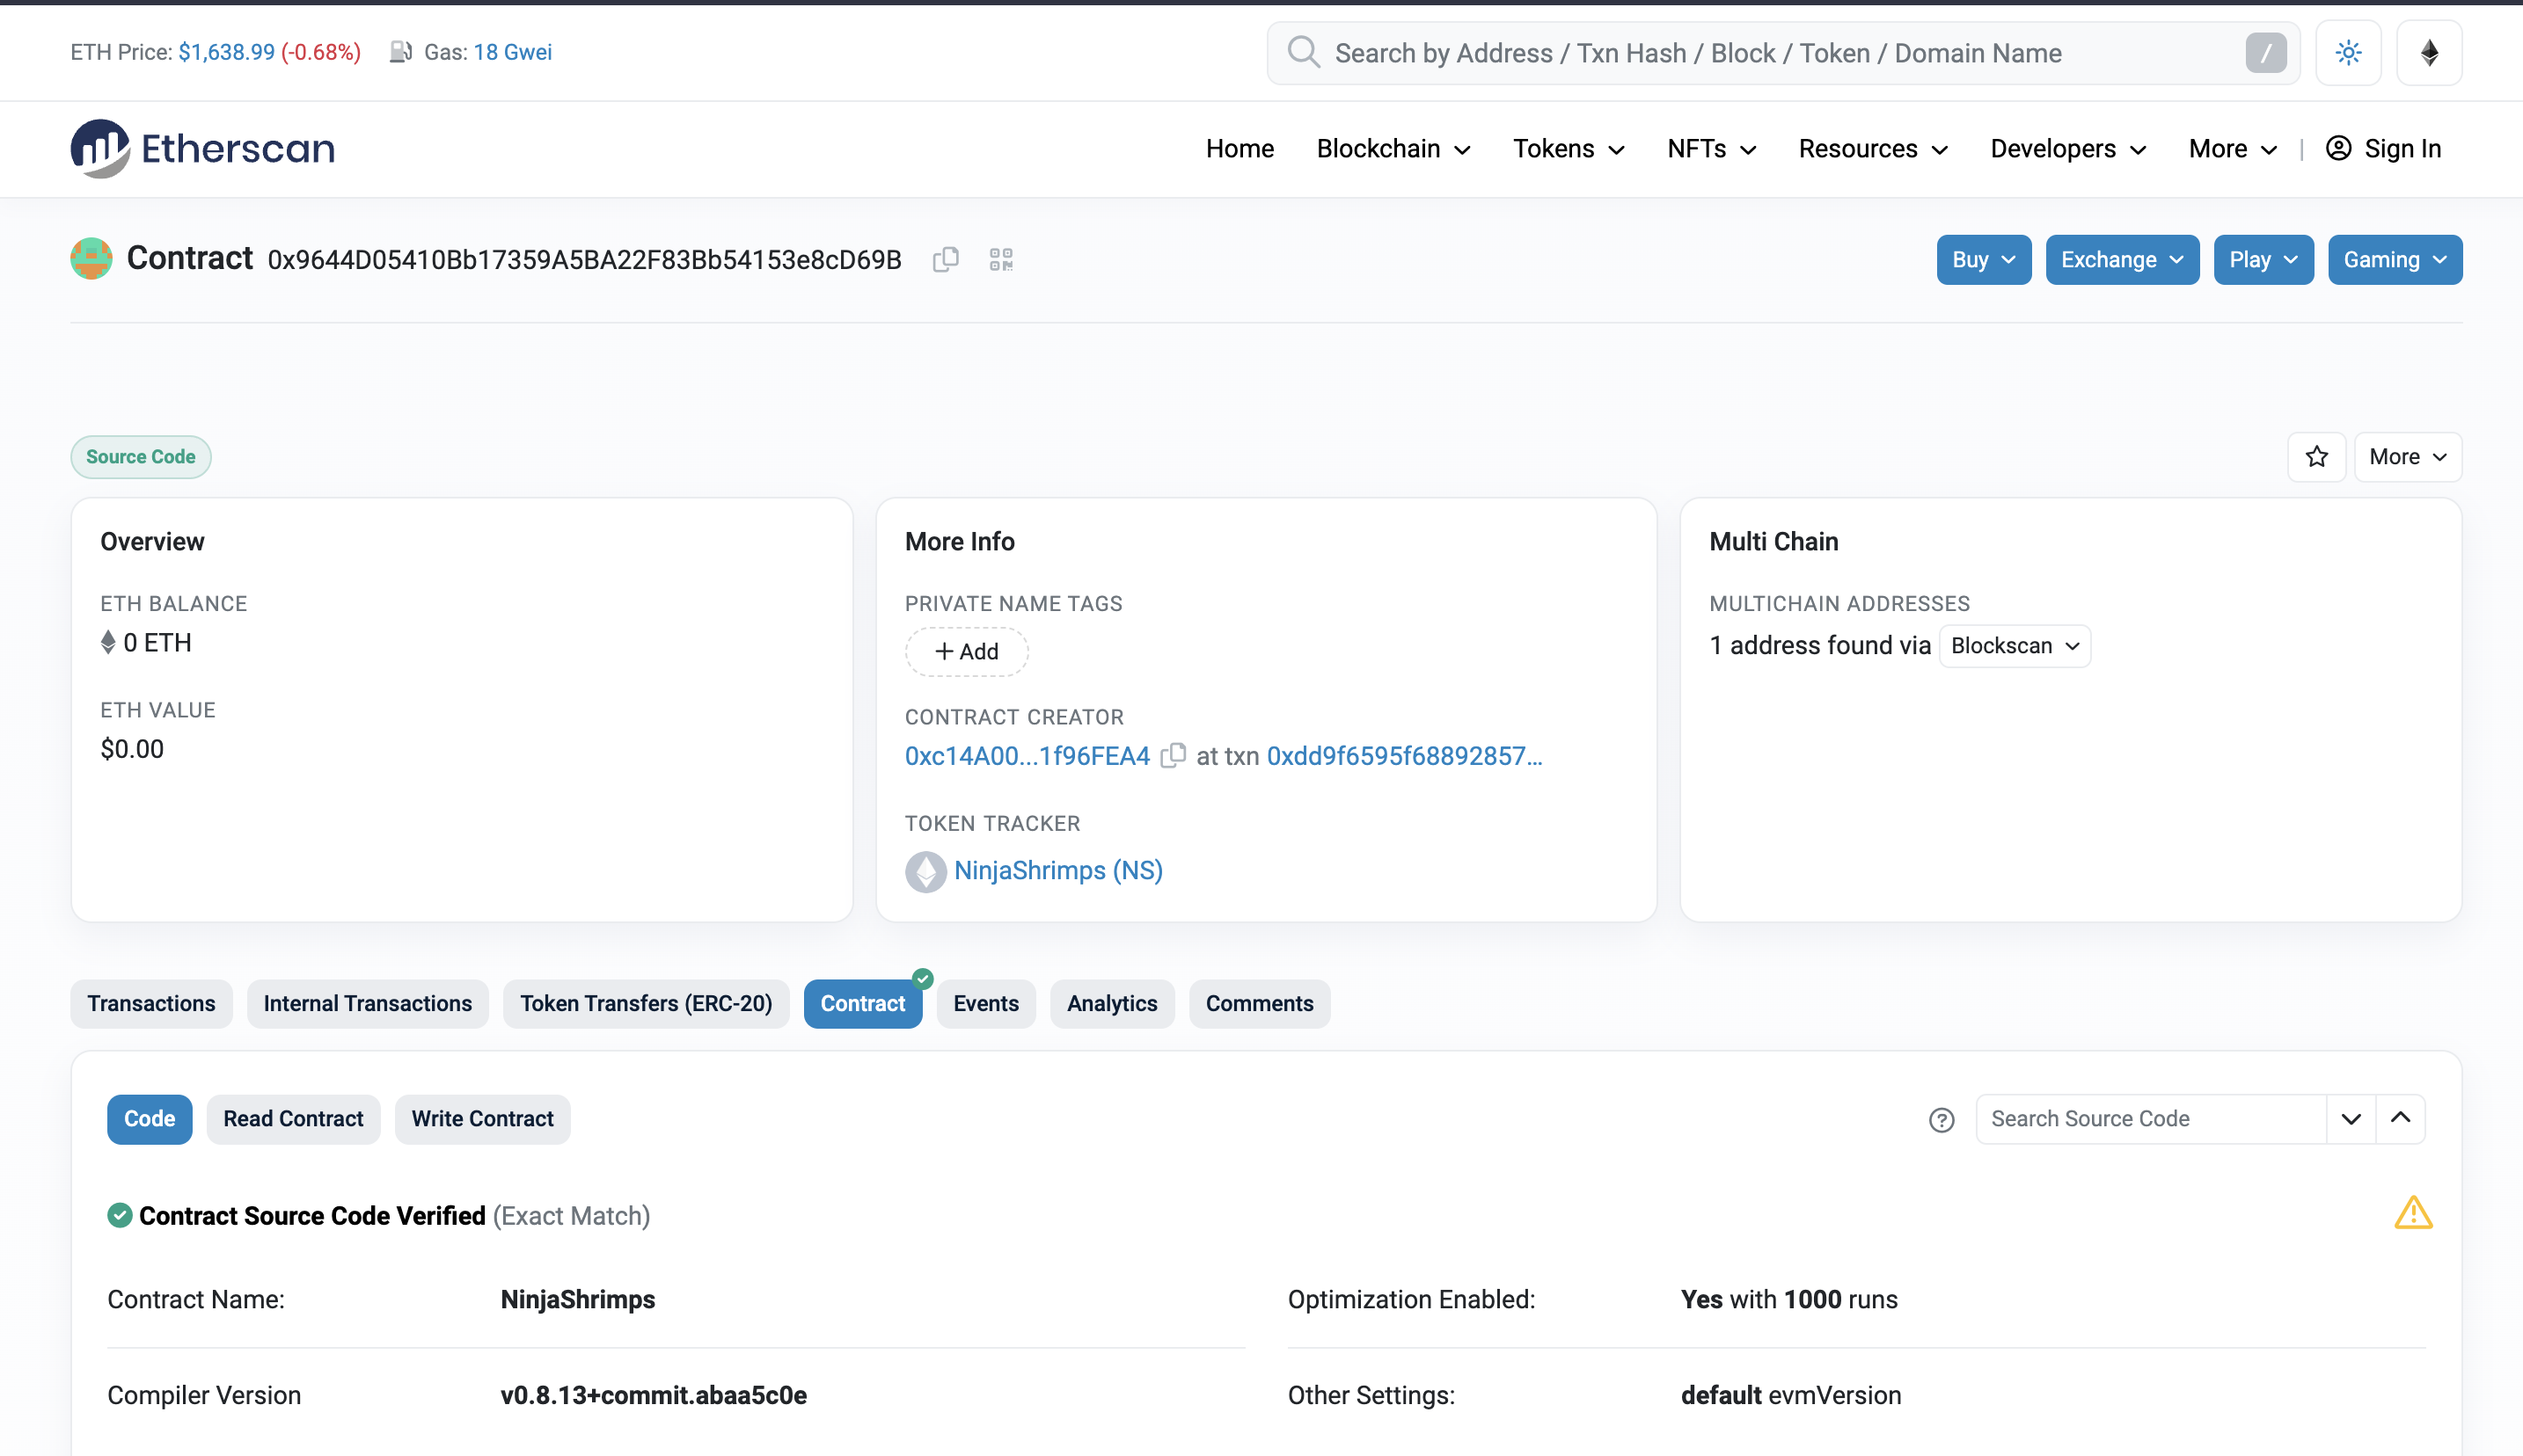Click the yellow warning triangle icon
Viewport: 2523px width, 1456px height.
pos(2413,1214)
